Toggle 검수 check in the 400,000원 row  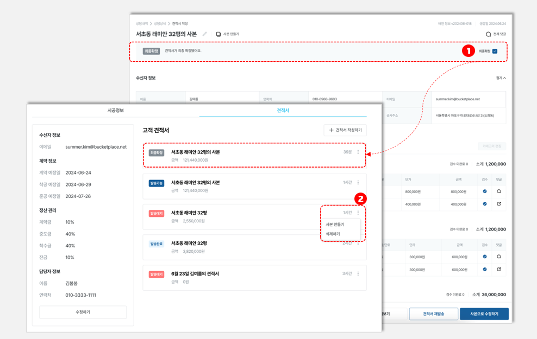pyautogui.click(x=485, y=204)
